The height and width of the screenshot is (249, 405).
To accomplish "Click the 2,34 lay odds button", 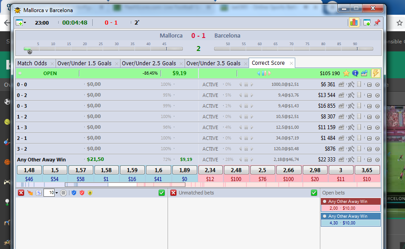I will [210, 170].
